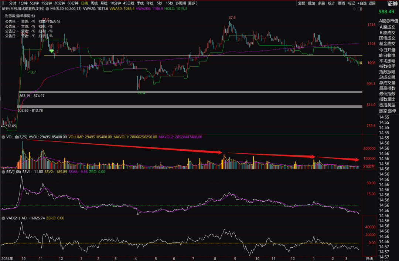Add to watchlist with +自选

pyautogui.click(x=362, y=3)
